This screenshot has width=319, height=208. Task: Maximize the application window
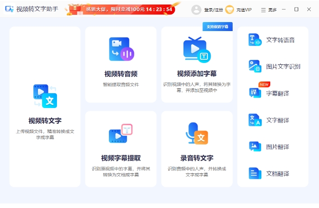pos(296,9)
